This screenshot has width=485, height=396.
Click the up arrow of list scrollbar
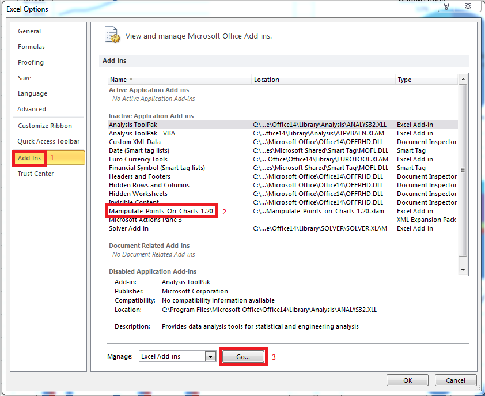pyautogui.click(x=463, y=80)
